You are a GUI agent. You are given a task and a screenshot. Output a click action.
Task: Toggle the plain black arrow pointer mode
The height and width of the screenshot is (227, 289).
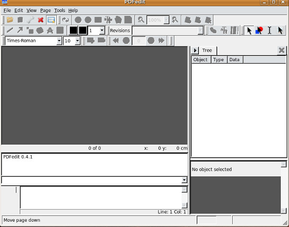pos(249,30)
